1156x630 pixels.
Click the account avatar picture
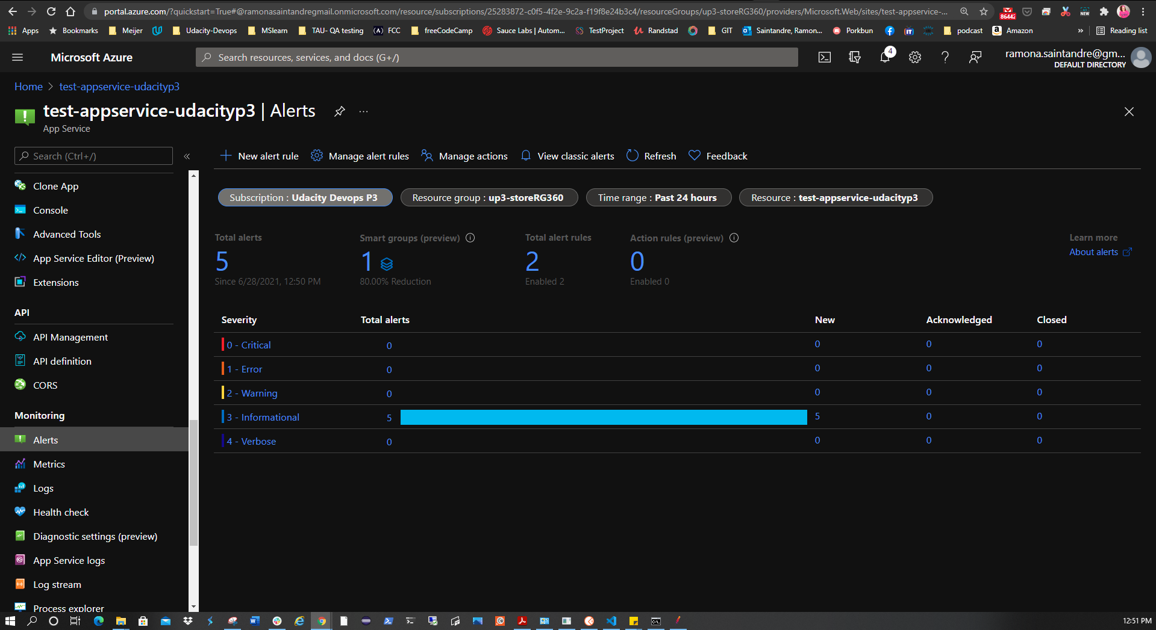pyautogui.click(x=1141, y=58)
